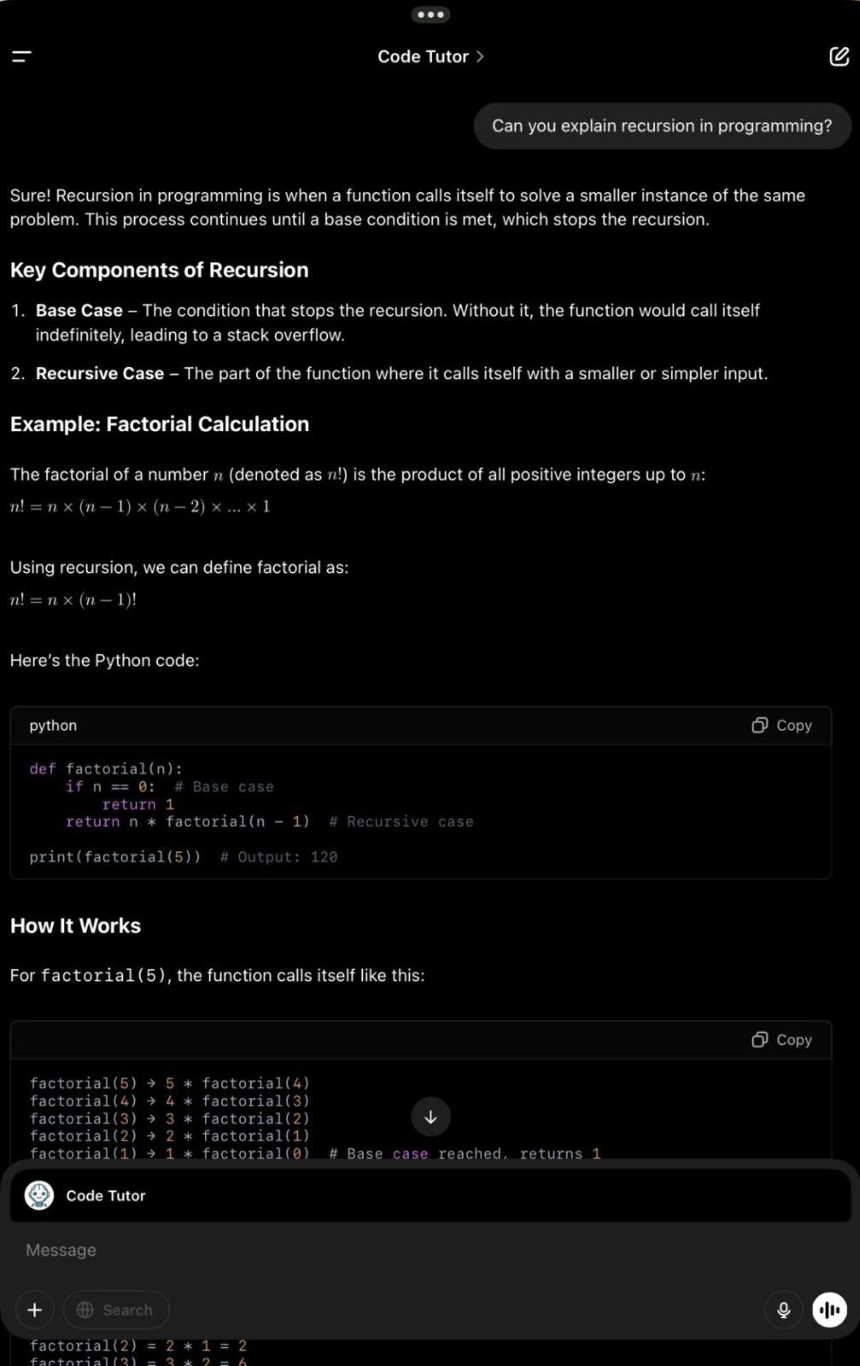Click the "How It Works" heading
Image resolution: width=860 pixels, height=1366 pixels.
click(x=75, y=926)
